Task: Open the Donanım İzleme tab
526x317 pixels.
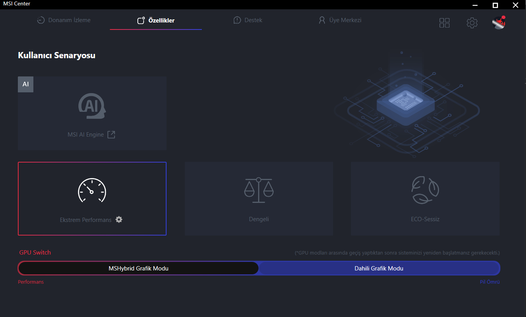Action: (x=64, y=20)
